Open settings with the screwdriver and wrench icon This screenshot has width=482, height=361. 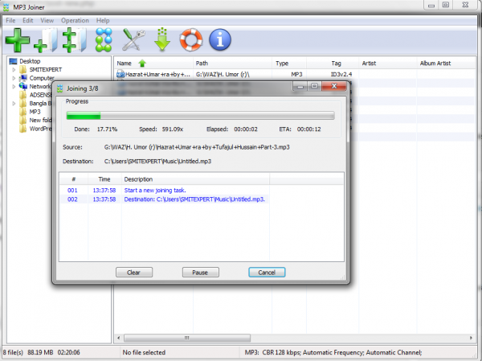coord(133,40)
